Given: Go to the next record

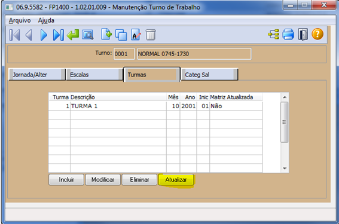Looking at the screenshot, I should [x=44, y=35].
